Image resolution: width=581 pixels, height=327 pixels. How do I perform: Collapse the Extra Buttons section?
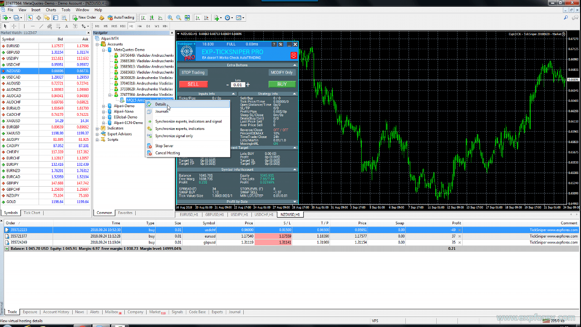click(295, 65)
